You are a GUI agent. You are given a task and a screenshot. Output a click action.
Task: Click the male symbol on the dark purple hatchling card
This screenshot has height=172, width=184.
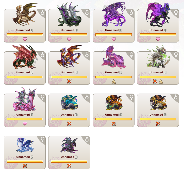pyautogui.click(x=87, y=139)
